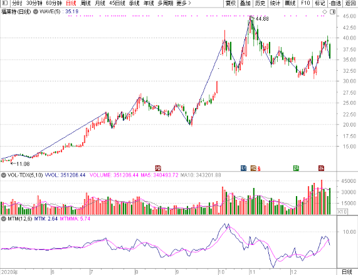Click the WAVE(5) indicator name
This screenshot has height=275, width=358.
click(x=50, y=11)
